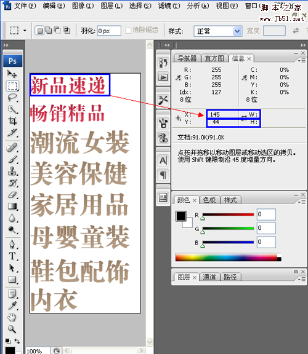Expand the icon dock with left double-arrow
This screenshot has width=308, height=354.
(167, 45)
